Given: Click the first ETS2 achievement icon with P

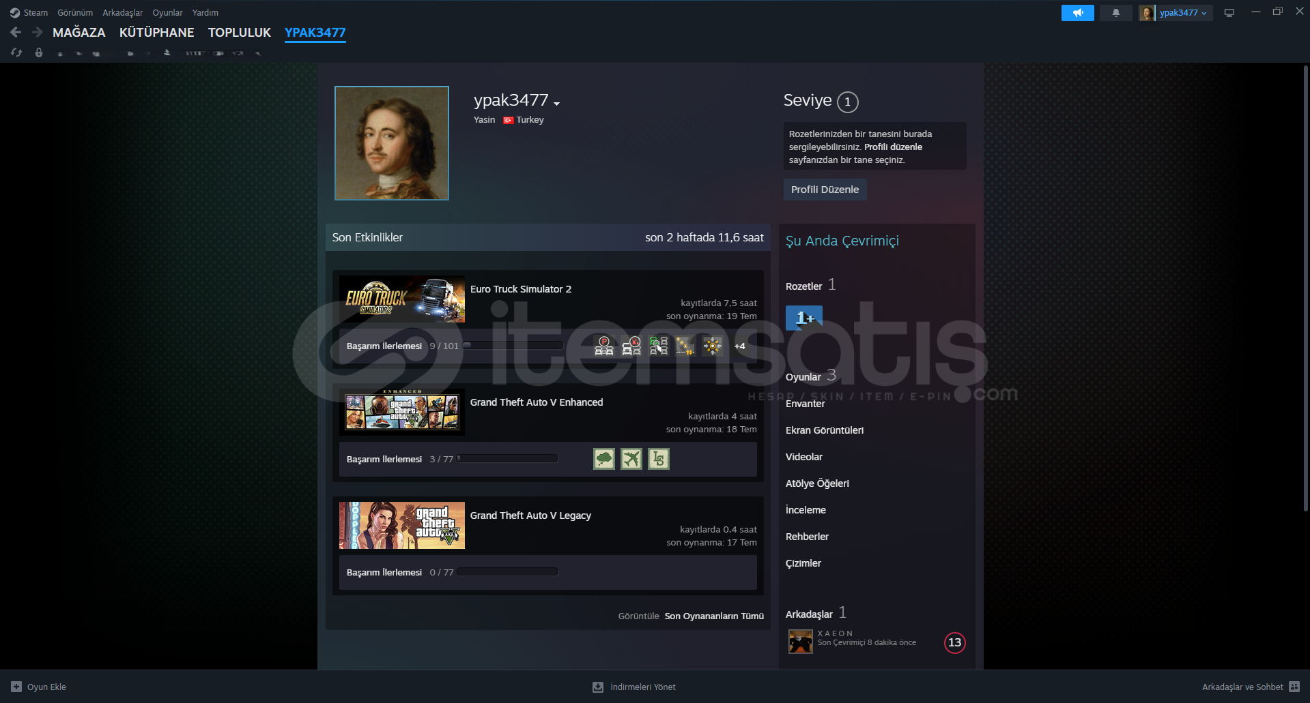Looking at the screenshot, I should pyautogui.click(x=604, y=346).
